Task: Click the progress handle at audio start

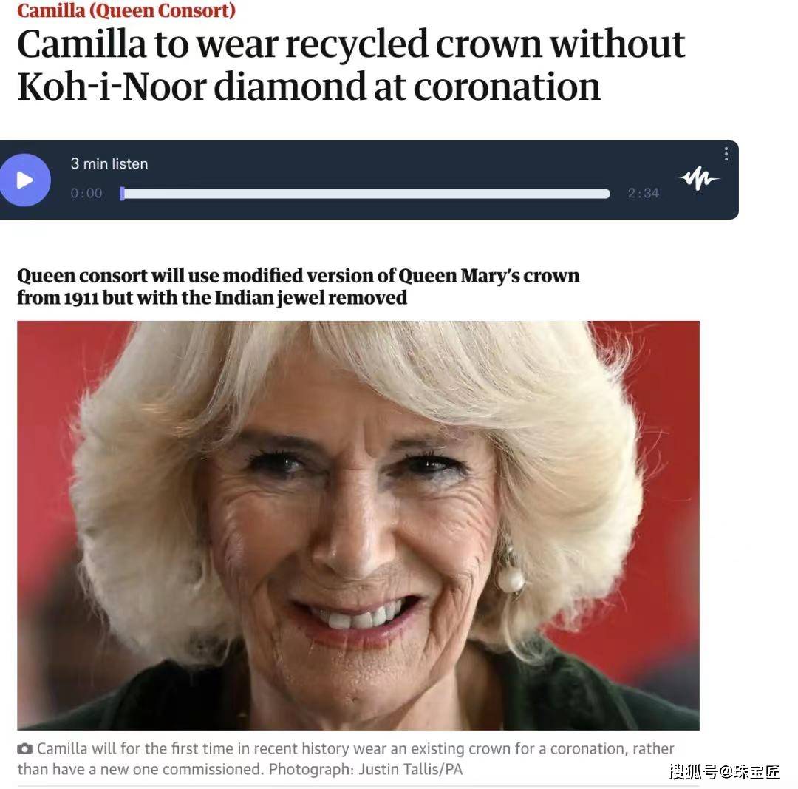Action: coord(122,194)
